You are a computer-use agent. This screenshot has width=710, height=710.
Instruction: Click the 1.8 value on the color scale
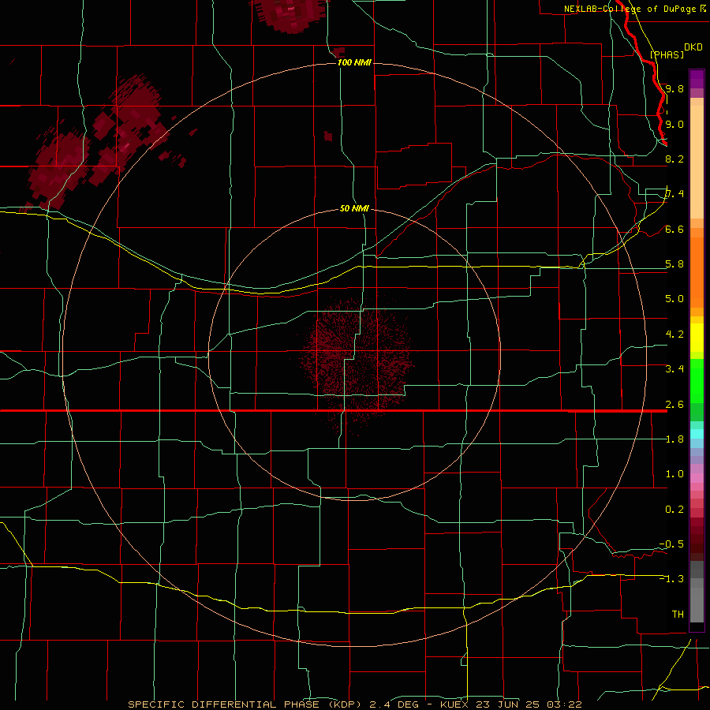coord(674,439)
